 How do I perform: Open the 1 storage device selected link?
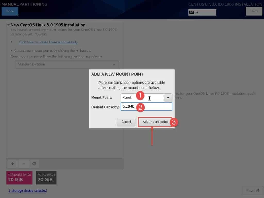coord(28,191)
